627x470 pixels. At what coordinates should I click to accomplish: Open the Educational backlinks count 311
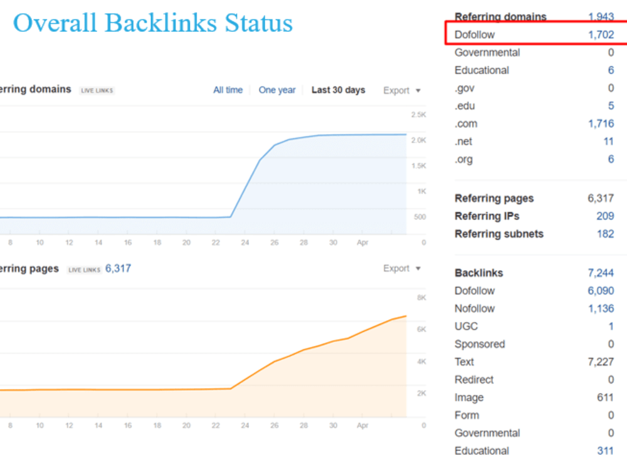(606, 451)
